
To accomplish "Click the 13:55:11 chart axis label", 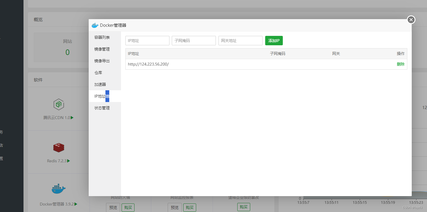I will coord(331,203).
